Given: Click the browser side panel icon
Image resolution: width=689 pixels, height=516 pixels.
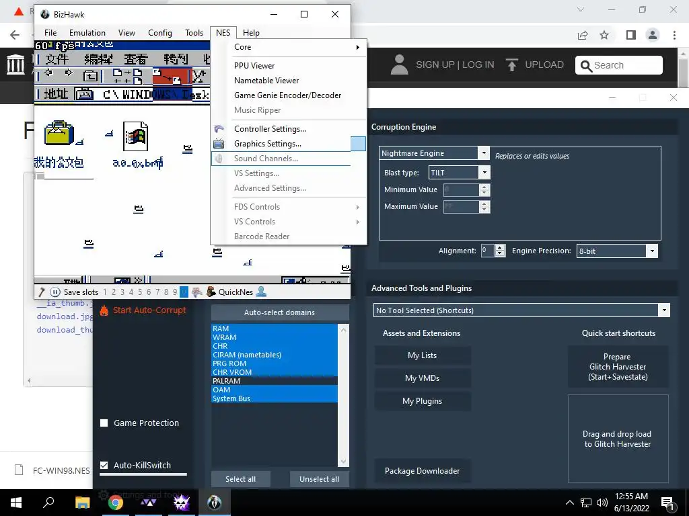Looking at the screenshot, I should click(x=631, y=35).
